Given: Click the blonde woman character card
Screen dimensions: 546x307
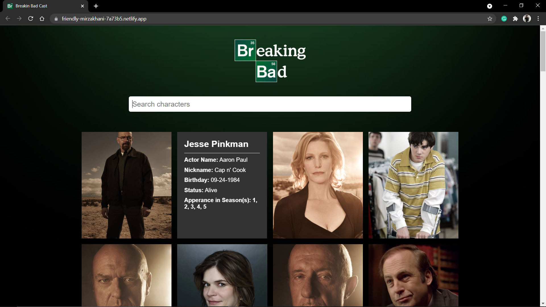Looking at the screenshot, I should click(x=318, y=185).
